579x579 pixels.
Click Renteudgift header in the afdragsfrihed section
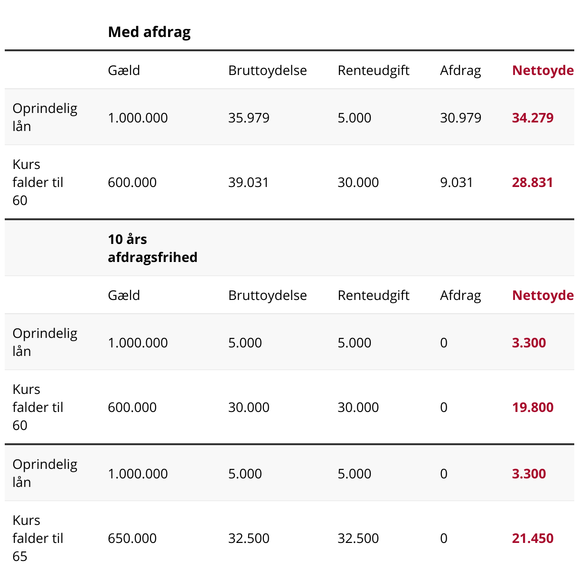coord(374,295)
